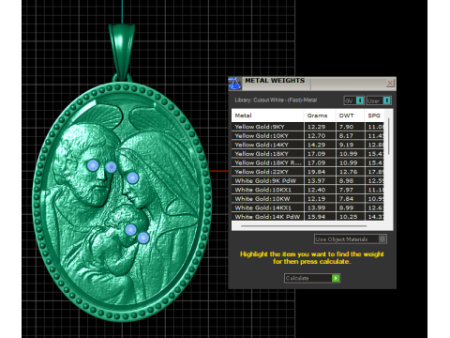Select the Yellow Gold:22KY row
Viewport: 450px width, 338px height.
coord(307,172)
